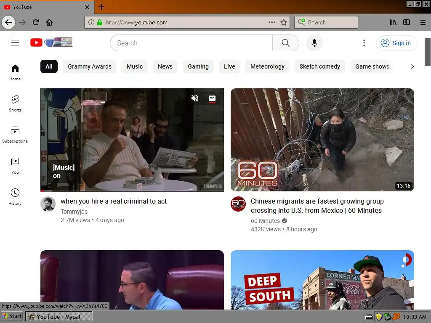Open the Deep South video thumbnail
The height and width of the screenshot is (323, 431).
coord(322,280)
